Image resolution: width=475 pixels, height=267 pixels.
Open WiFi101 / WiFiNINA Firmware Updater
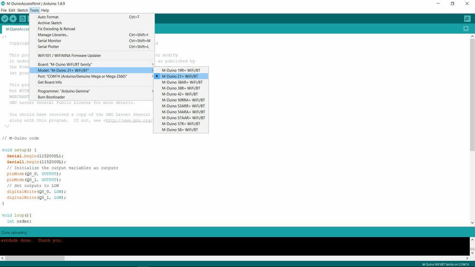click(x=92, y=55)
